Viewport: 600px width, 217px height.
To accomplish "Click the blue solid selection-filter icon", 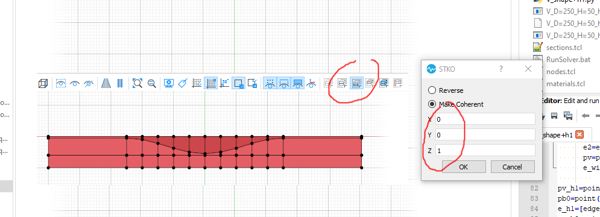I will tap(384, 83).
